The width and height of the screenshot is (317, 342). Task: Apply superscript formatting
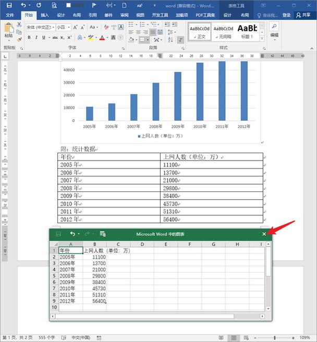click(69, 38)
